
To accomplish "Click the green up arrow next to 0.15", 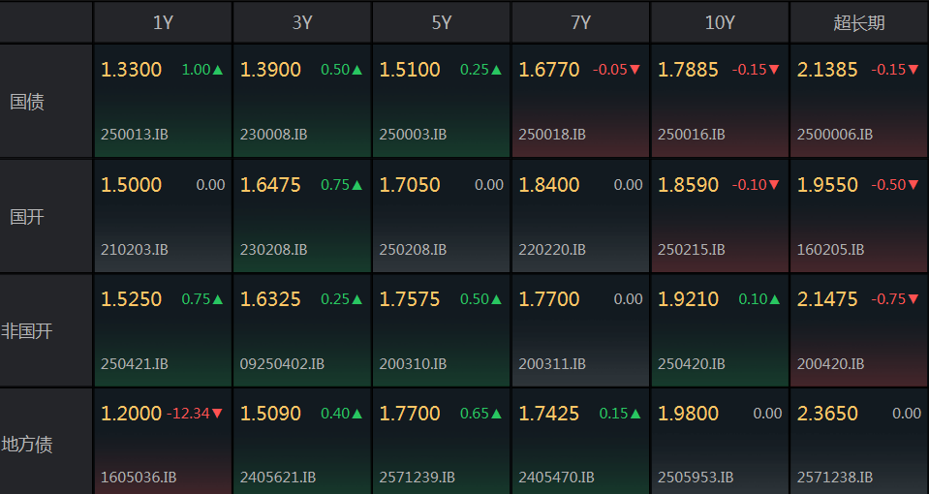I will [635, 414].
